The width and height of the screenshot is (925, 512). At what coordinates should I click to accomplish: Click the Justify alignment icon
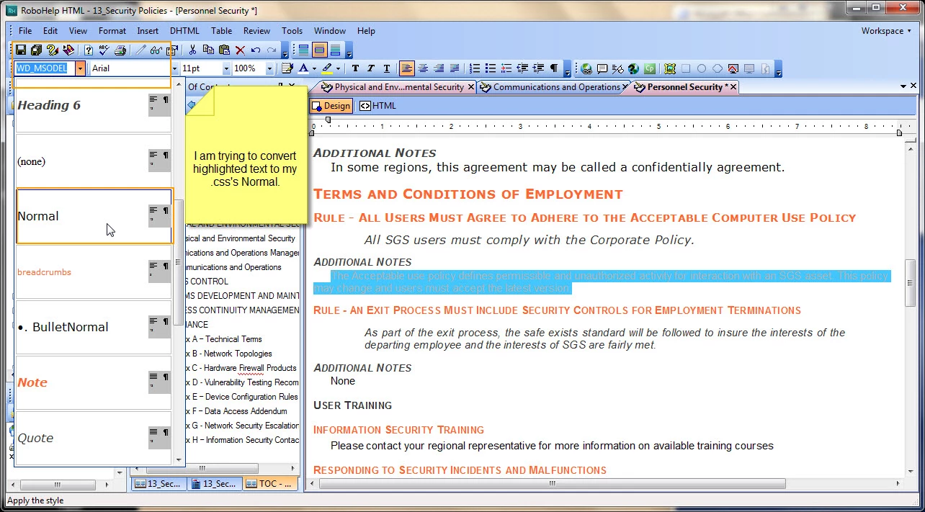(x=455, y=68)
